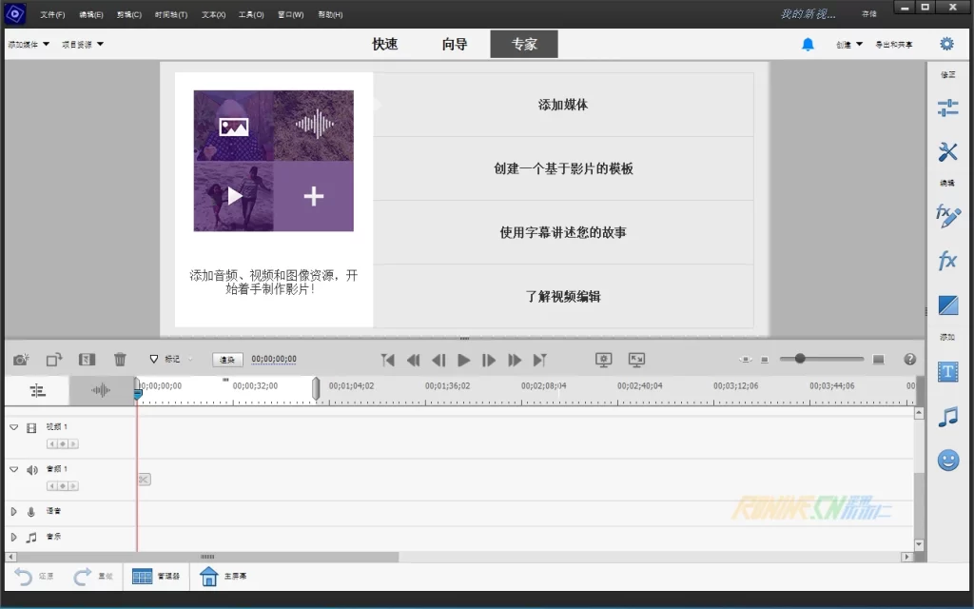Toggle the video 1 track filmstrip icon
This screenshot has width=974, height=609.
tap(31, 428)
